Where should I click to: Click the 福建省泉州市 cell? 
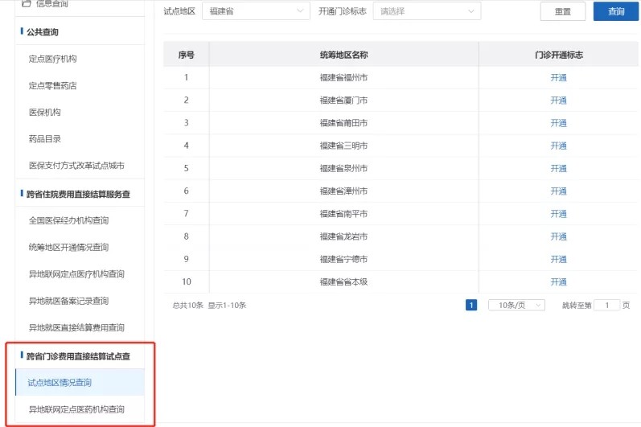343,168
